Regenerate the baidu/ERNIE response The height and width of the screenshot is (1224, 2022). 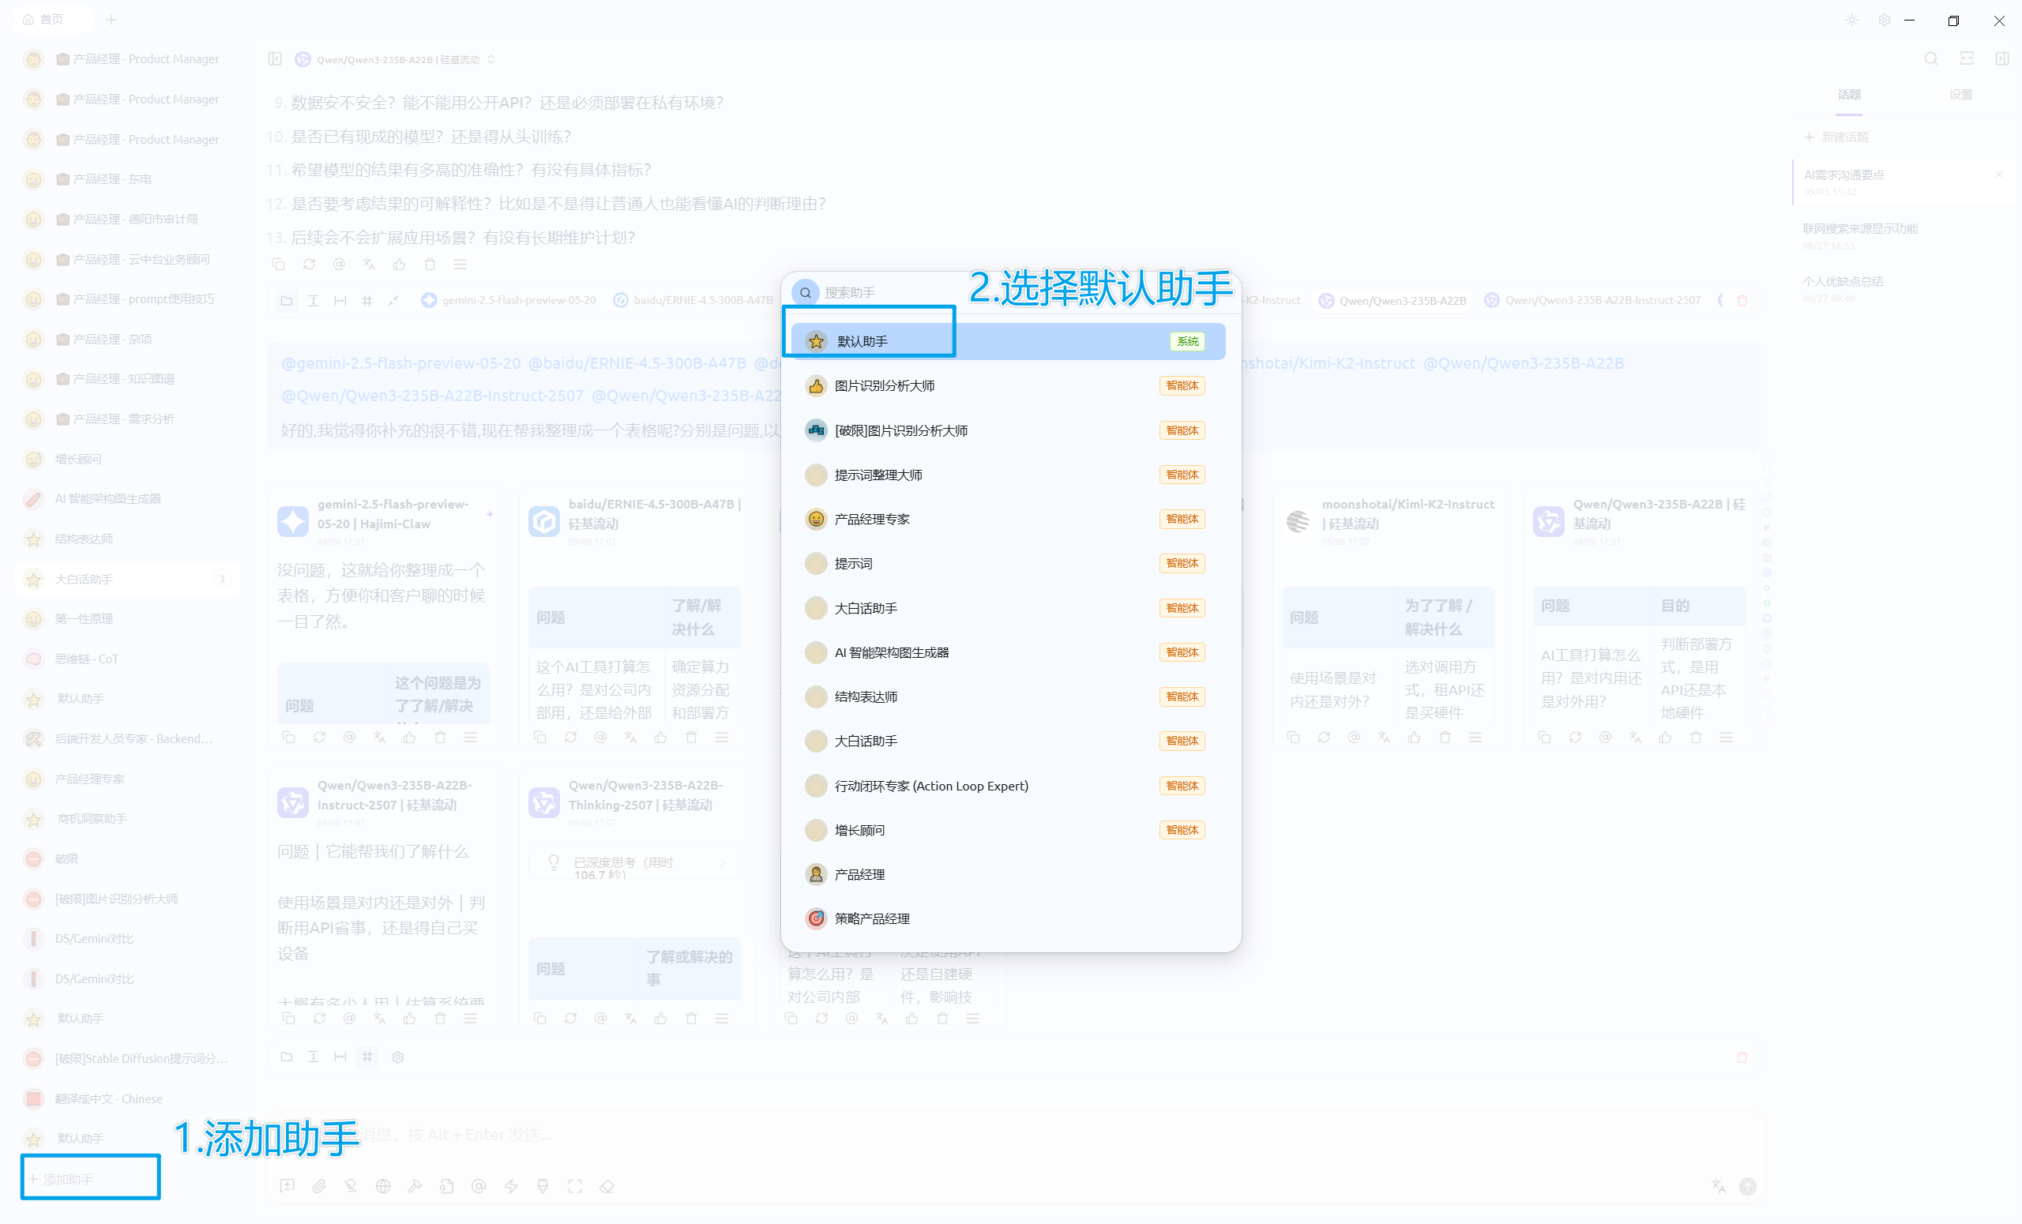pyautogui.click(x=570, y=738)
